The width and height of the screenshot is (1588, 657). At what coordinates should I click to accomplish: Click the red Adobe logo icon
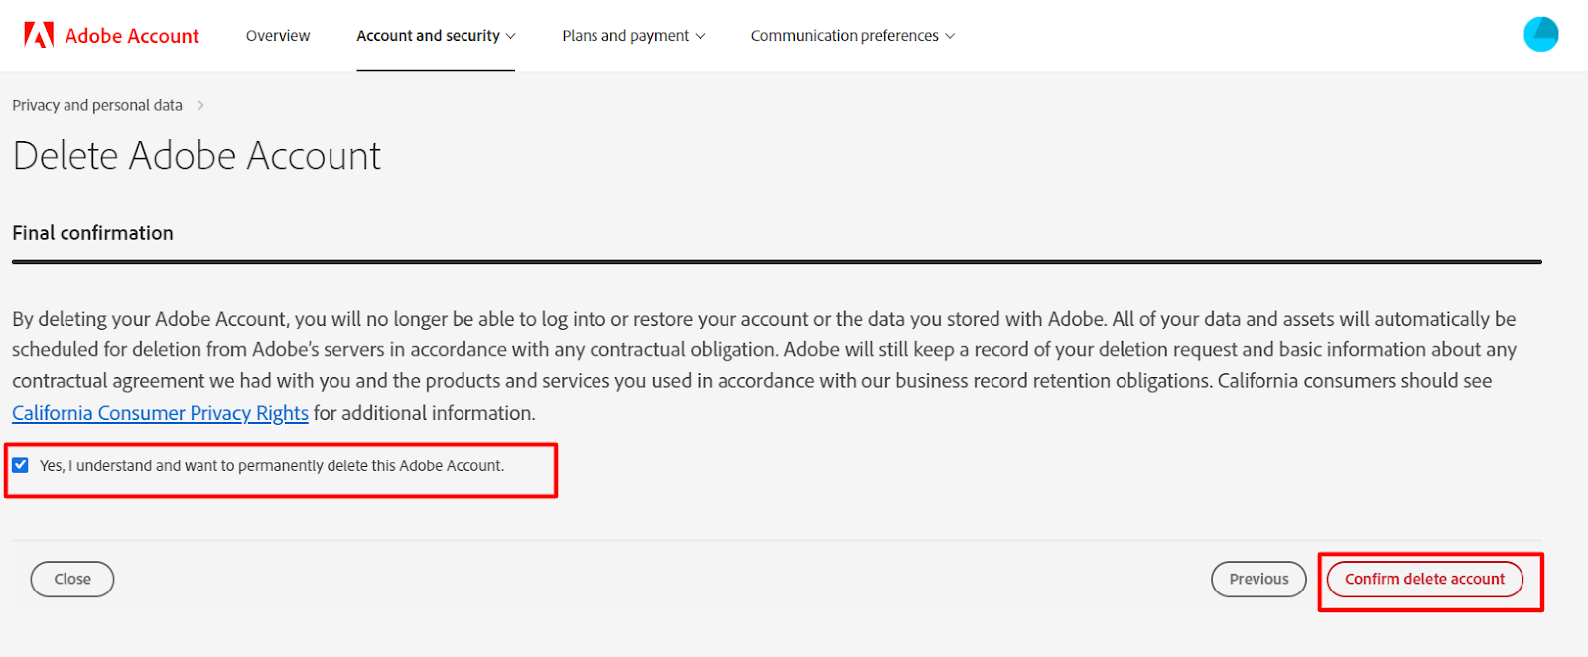[x=39, y=36]
